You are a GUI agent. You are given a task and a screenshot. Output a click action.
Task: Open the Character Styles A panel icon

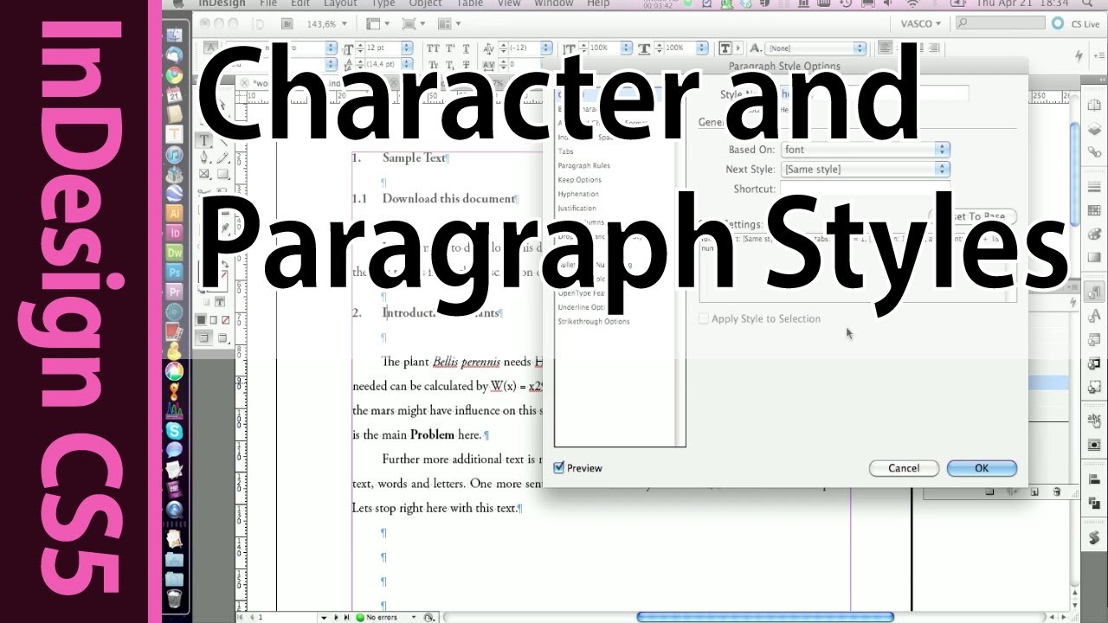tap(1095, 315)
